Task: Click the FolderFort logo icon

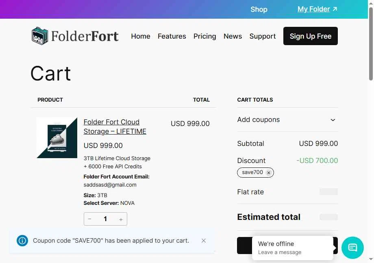Action: pos(40,36)
